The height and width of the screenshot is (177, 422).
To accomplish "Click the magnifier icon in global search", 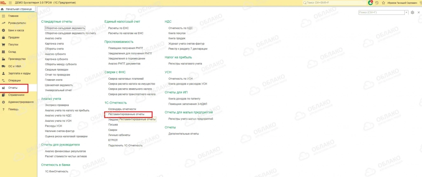I will coord(305,3).
